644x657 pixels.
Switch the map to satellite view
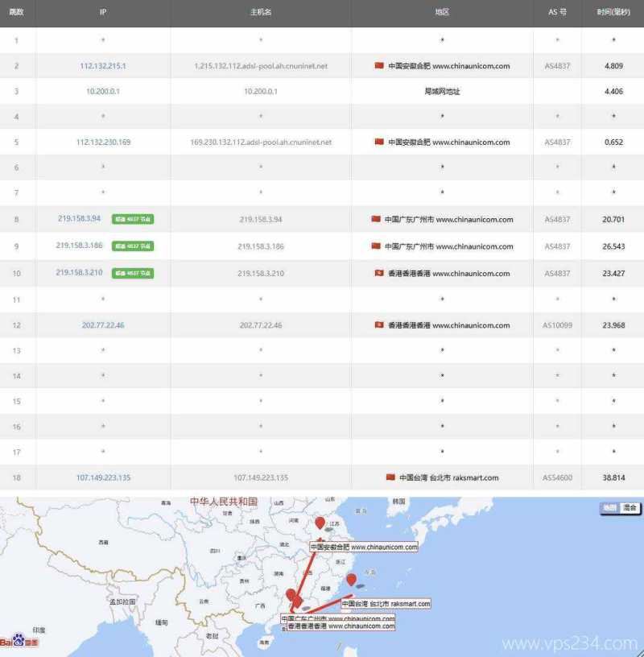[x=610, y=507]
